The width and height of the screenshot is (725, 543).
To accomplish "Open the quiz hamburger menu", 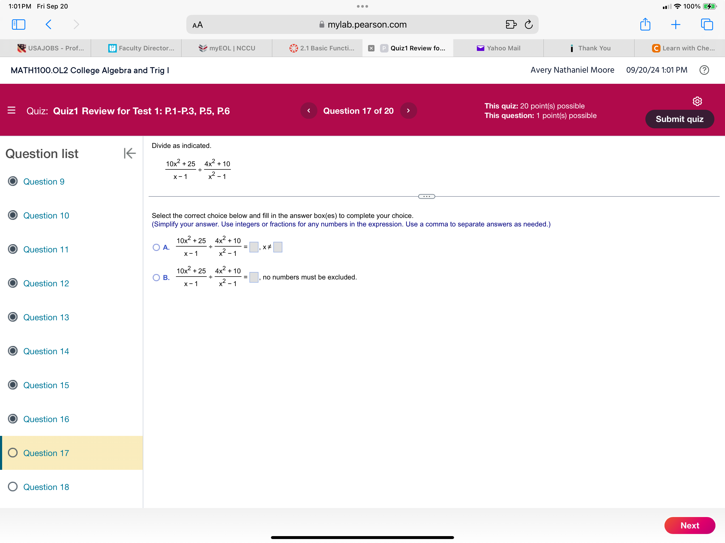I will coord(11,111).
